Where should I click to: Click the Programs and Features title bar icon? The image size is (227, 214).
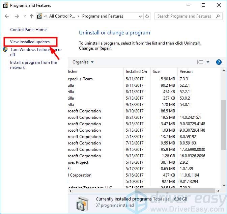(5, 5)
